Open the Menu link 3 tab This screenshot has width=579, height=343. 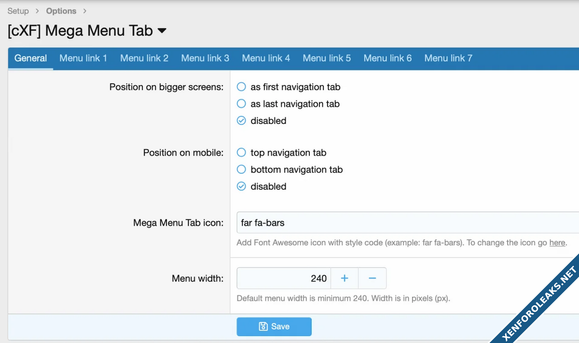click(205, 58)
